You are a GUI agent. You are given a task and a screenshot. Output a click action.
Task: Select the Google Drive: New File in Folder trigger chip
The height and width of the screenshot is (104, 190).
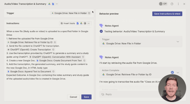71,13
